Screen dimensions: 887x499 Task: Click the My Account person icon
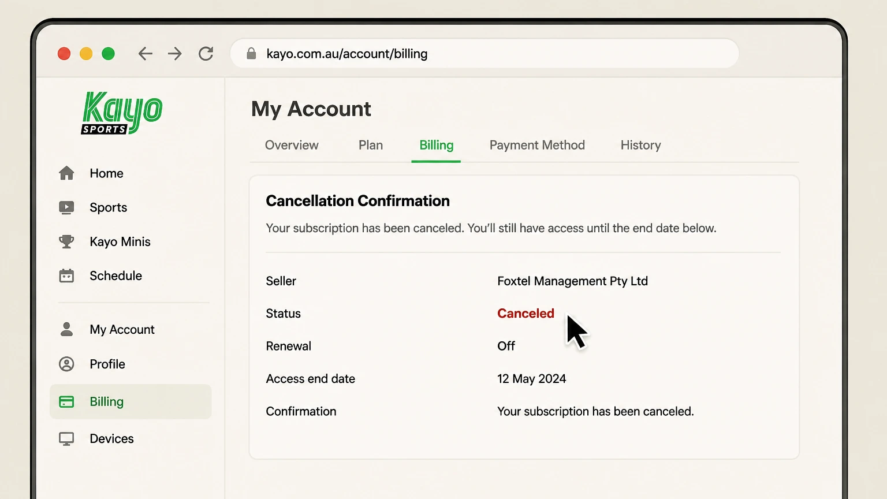pos(66,329)
